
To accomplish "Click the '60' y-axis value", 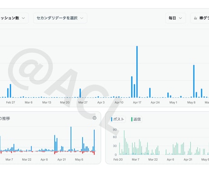I will point(115,137).
